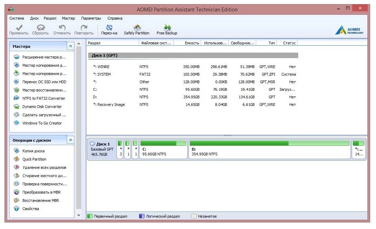376x229 pixels.
Task: Open the Параметры menu
Action: click(91, 18)
